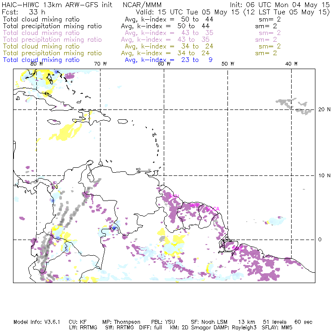This screenshot has height=332, width=332.
Task: Click 'KM: 2D Smagor' in footer
Action: pyautogui.click(x=191, y=328)
